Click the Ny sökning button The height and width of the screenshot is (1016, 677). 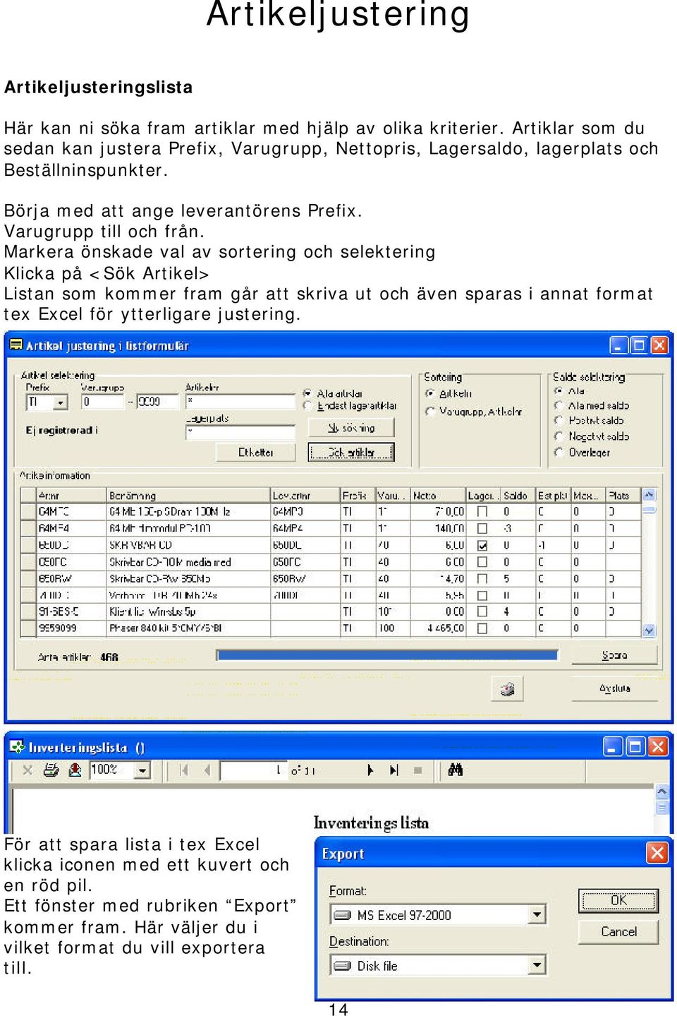pyautogui.click(x=351, y=428)
